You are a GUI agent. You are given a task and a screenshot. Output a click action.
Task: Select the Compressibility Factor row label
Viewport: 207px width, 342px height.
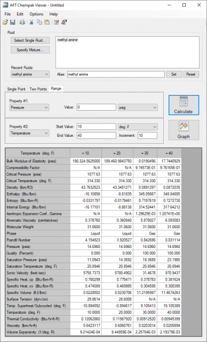[38, 168]
